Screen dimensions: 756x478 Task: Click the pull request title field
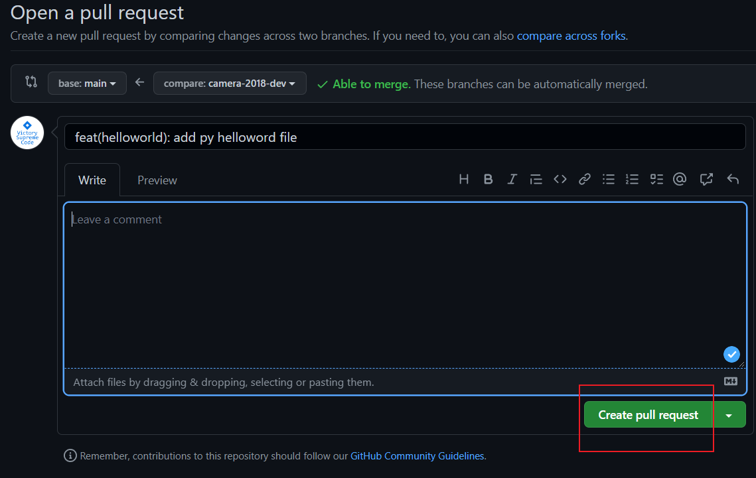click(x=405, y=137)
